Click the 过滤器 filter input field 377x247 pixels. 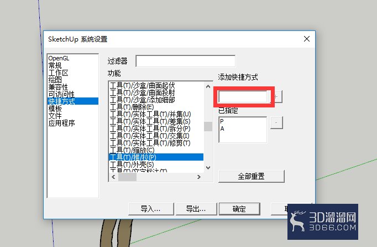coord(185,61)
